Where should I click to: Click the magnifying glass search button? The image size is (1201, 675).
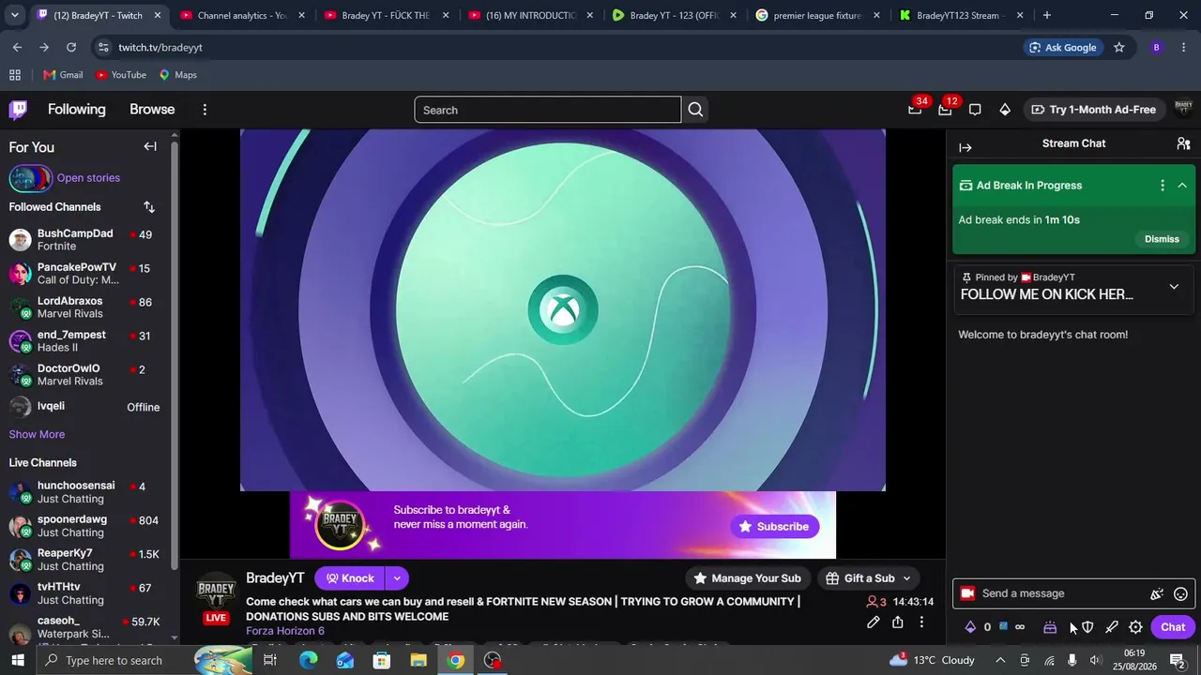point(695,110)
